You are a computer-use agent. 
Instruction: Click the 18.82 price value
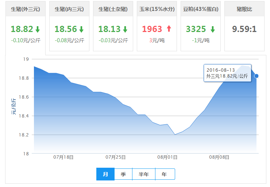click(x=22, y=29)
